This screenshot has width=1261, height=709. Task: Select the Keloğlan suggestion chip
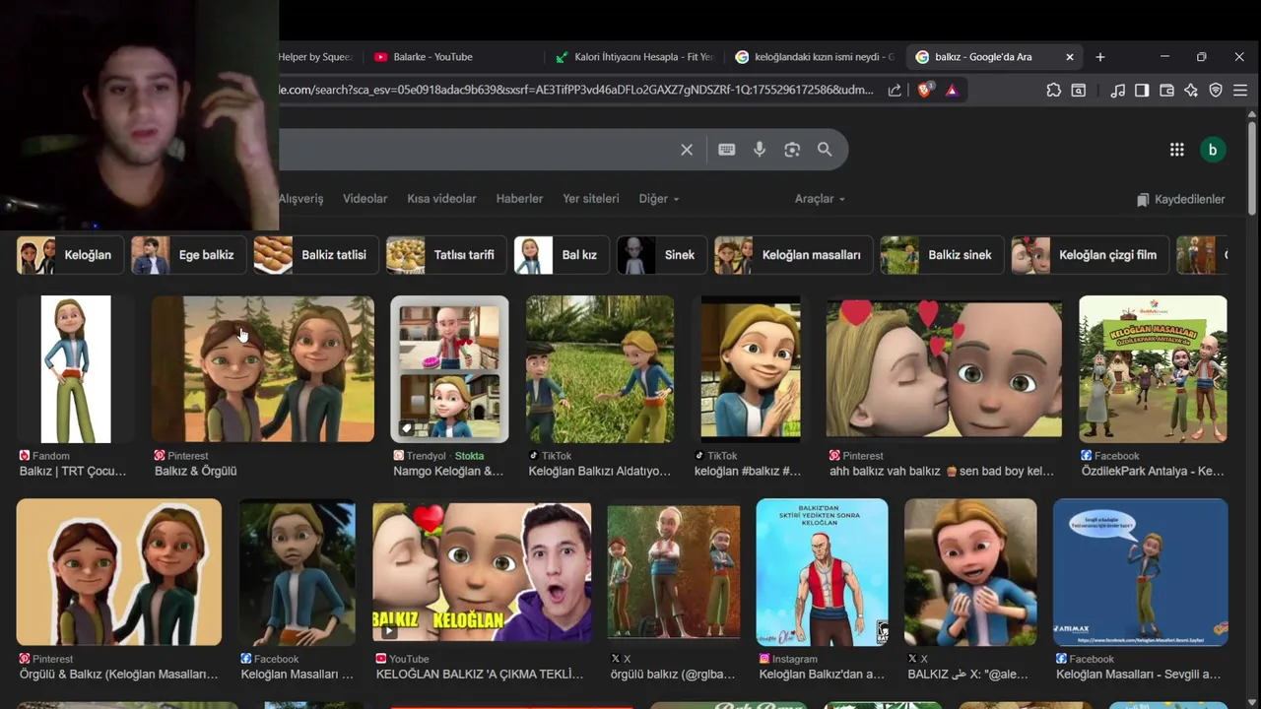click(70, 255)
